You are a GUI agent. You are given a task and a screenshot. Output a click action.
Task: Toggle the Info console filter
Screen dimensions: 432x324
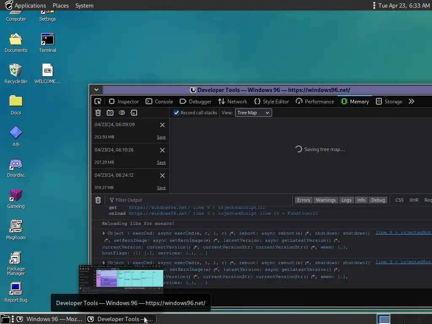click(361, 200)
